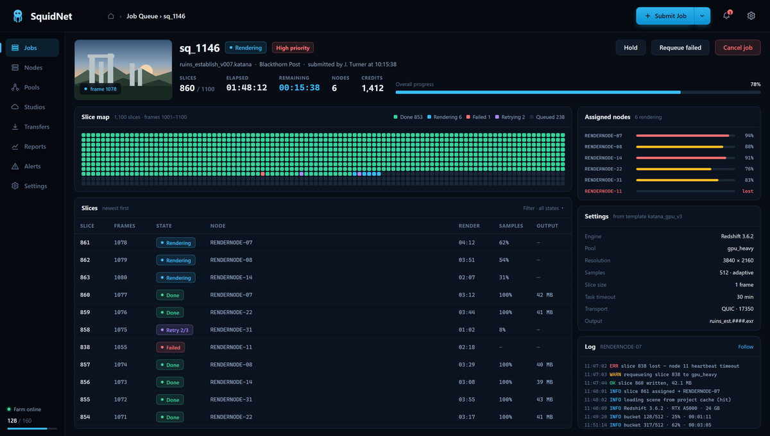Click Requeue failed
This screenshot has width=770, height=436.
point(680,48)
